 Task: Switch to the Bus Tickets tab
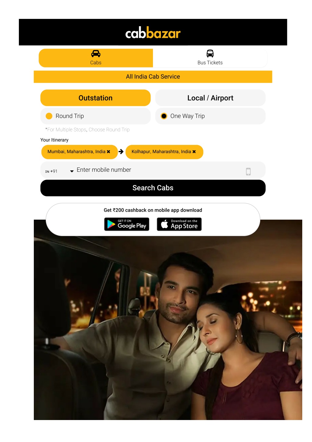[x=210, y=58]
